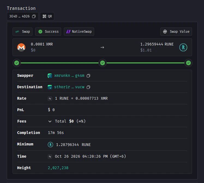Click the purple NativeSwap logo icon
204x183 pixels.
tap(68, 32)
